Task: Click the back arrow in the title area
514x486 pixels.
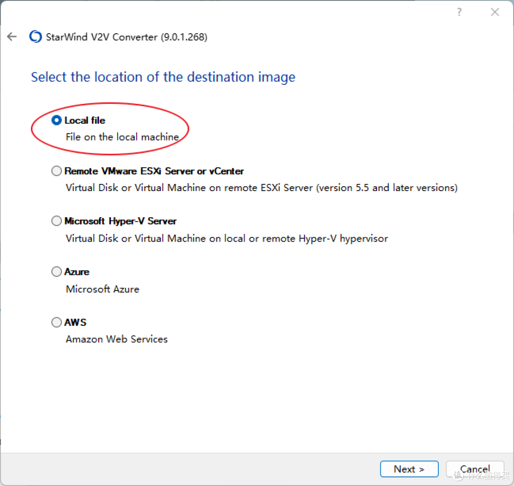Action: coord(11,36)
